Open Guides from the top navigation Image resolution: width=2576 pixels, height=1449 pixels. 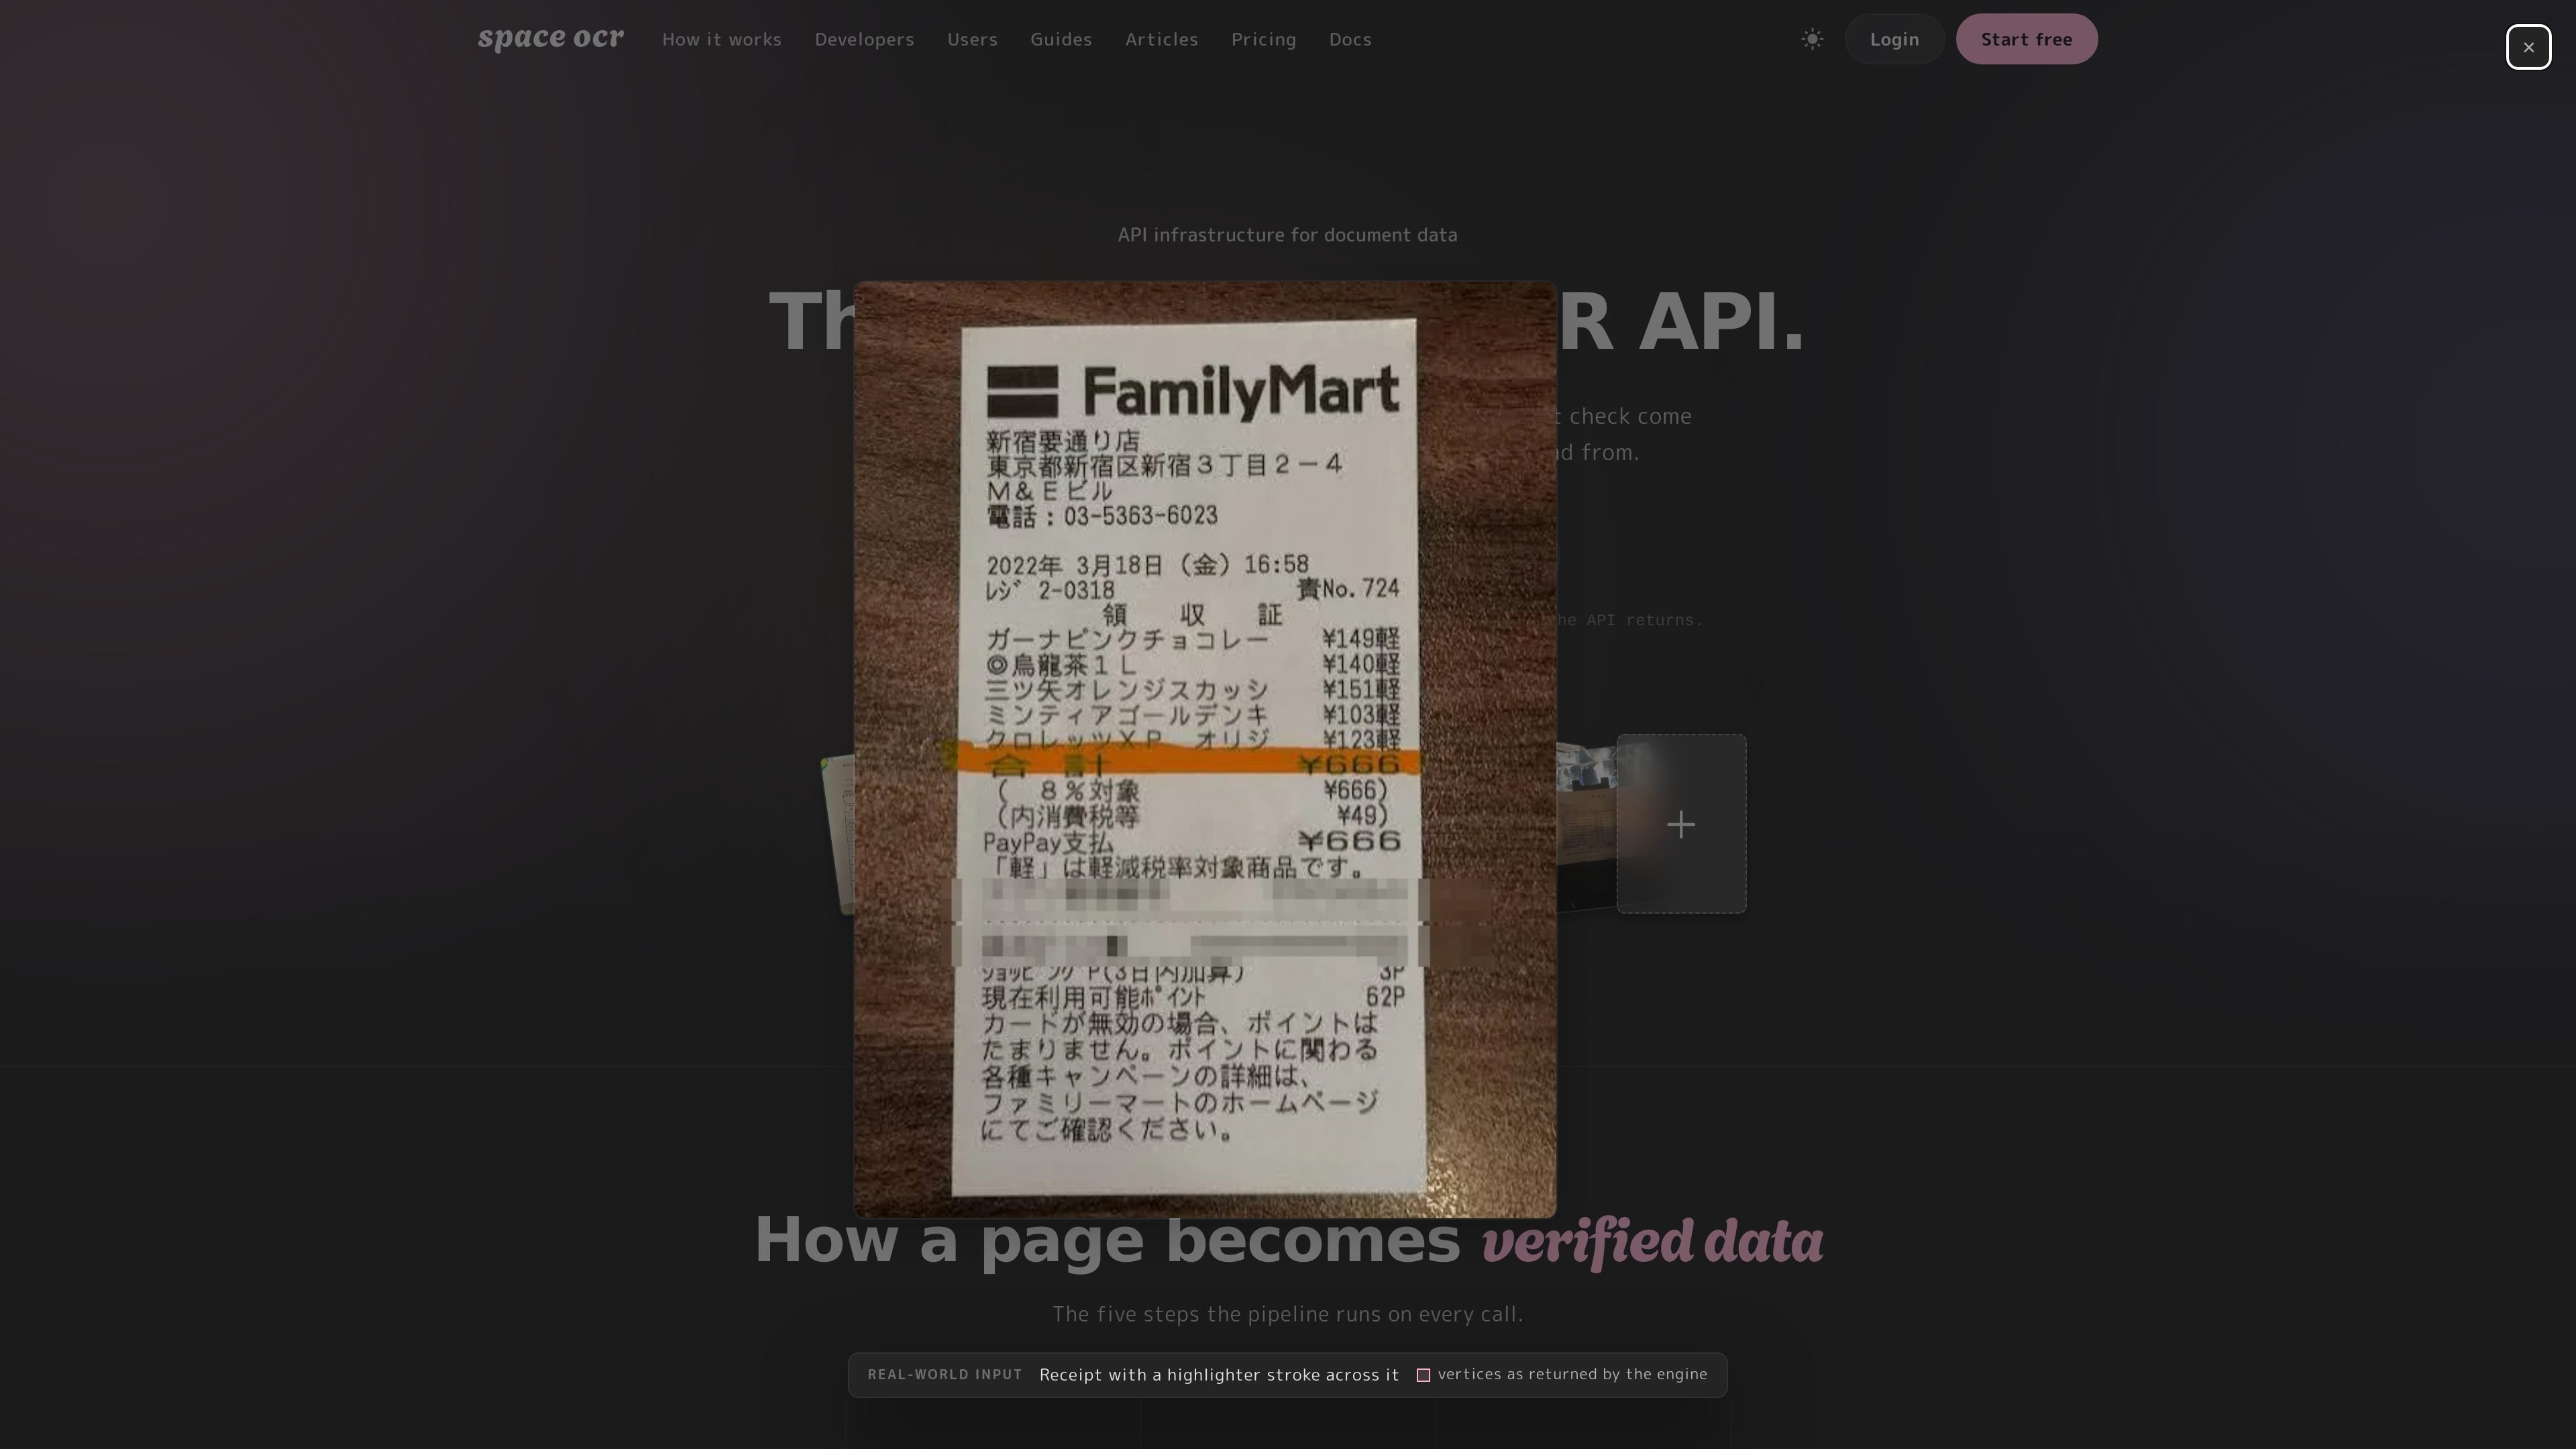1061,39
